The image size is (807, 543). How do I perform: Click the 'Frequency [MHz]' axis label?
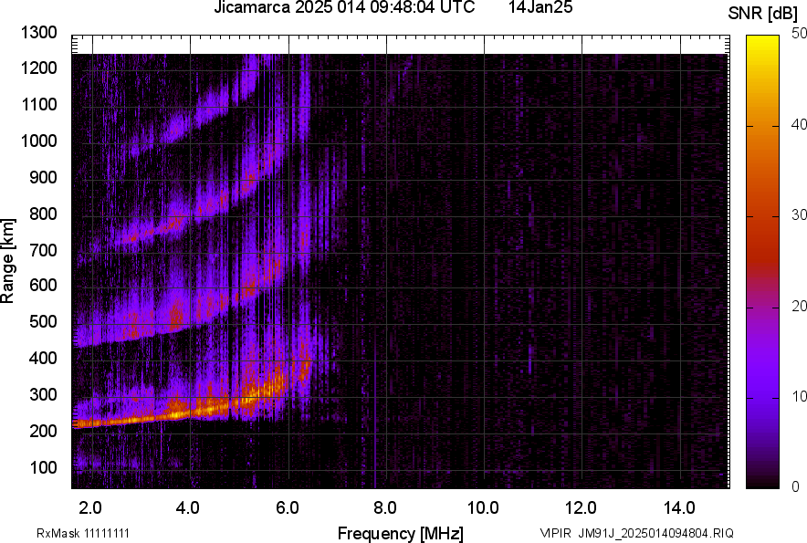[x=401, y=533]
